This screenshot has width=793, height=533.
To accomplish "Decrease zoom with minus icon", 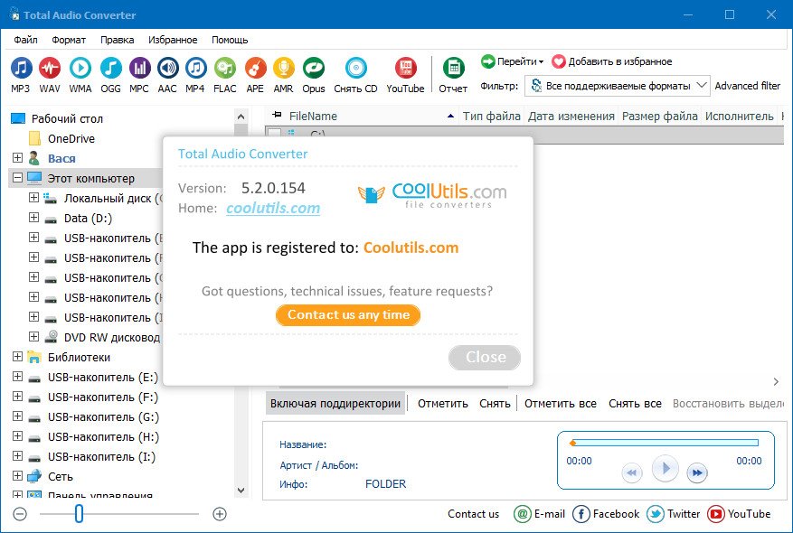I will click(20, 514).
